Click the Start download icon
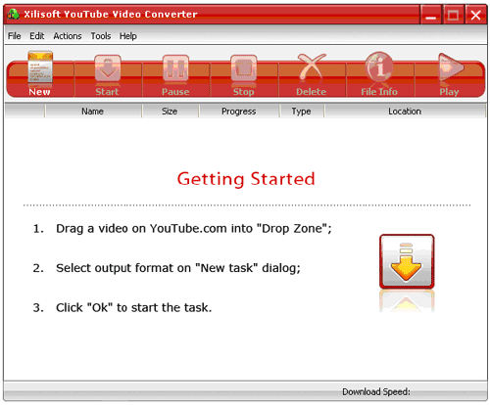 pos(108,68)
